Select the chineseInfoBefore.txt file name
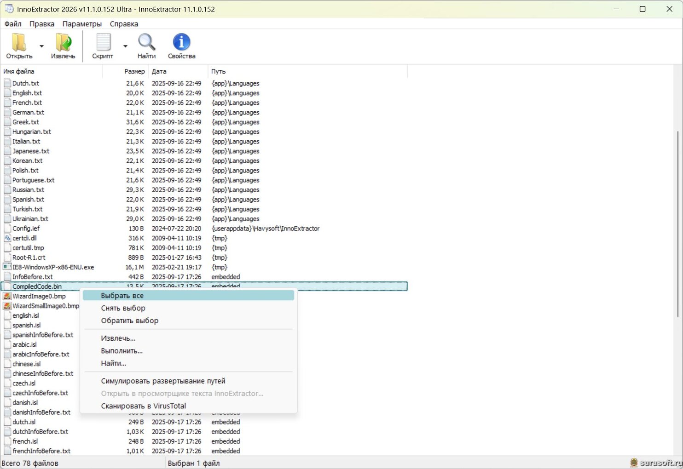Screen dimensions: 683x469 (43, 373)
